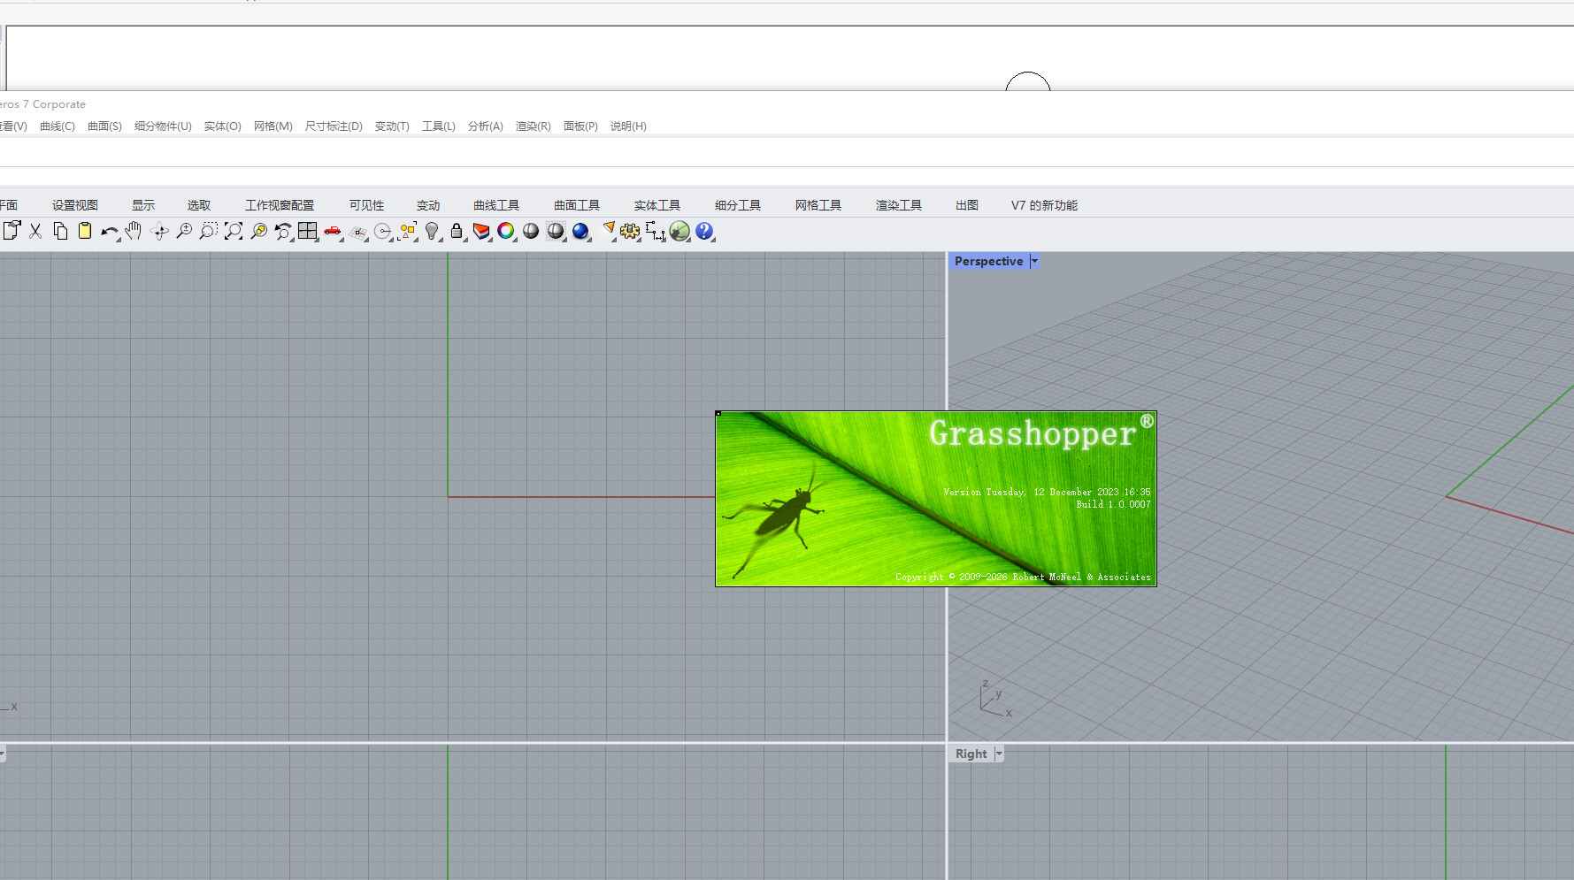Screen dimensions: 1574x880
Task: Click the Cut scissors icon
Action: [x=35, y=231]
